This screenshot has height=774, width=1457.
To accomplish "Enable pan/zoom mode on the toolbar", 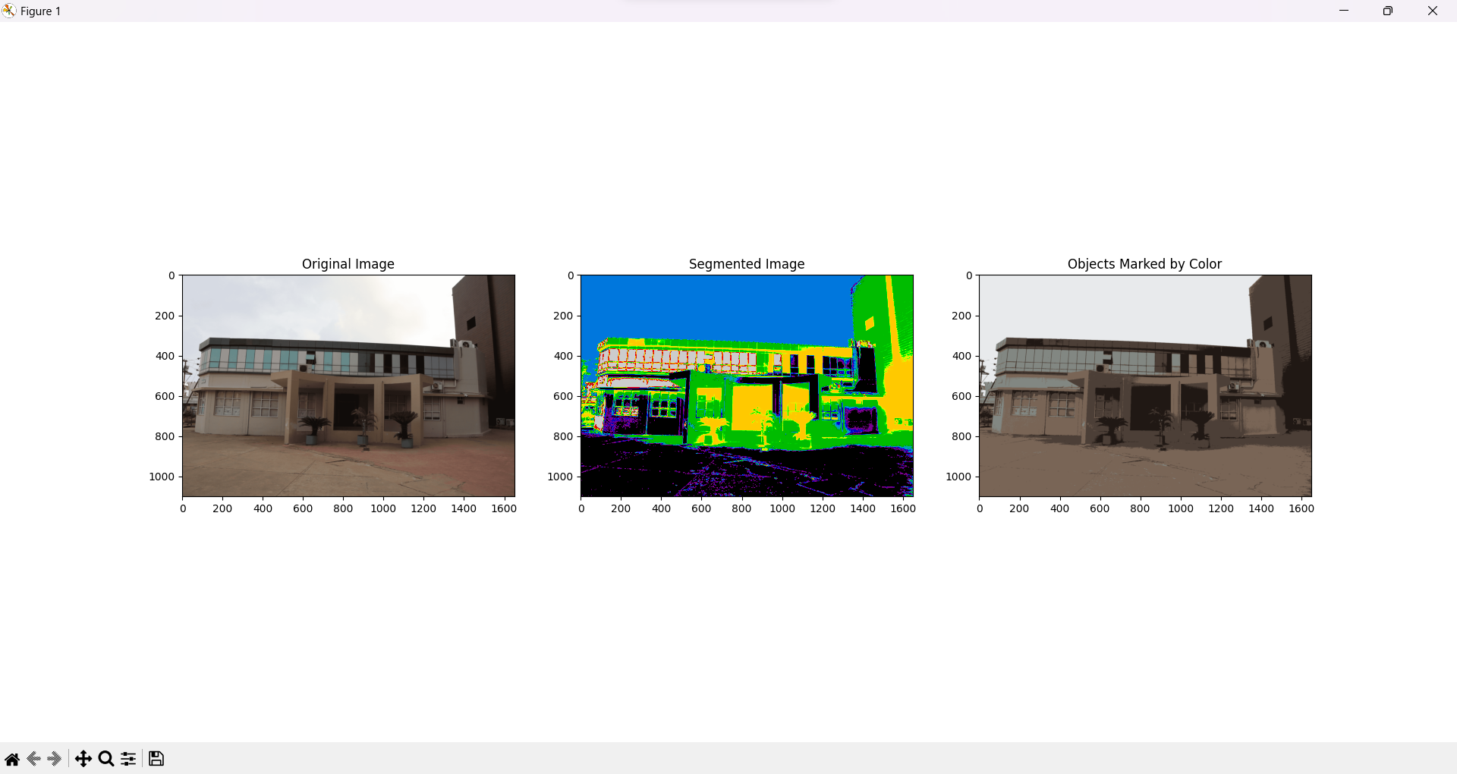I will click(x=83, y=758).
